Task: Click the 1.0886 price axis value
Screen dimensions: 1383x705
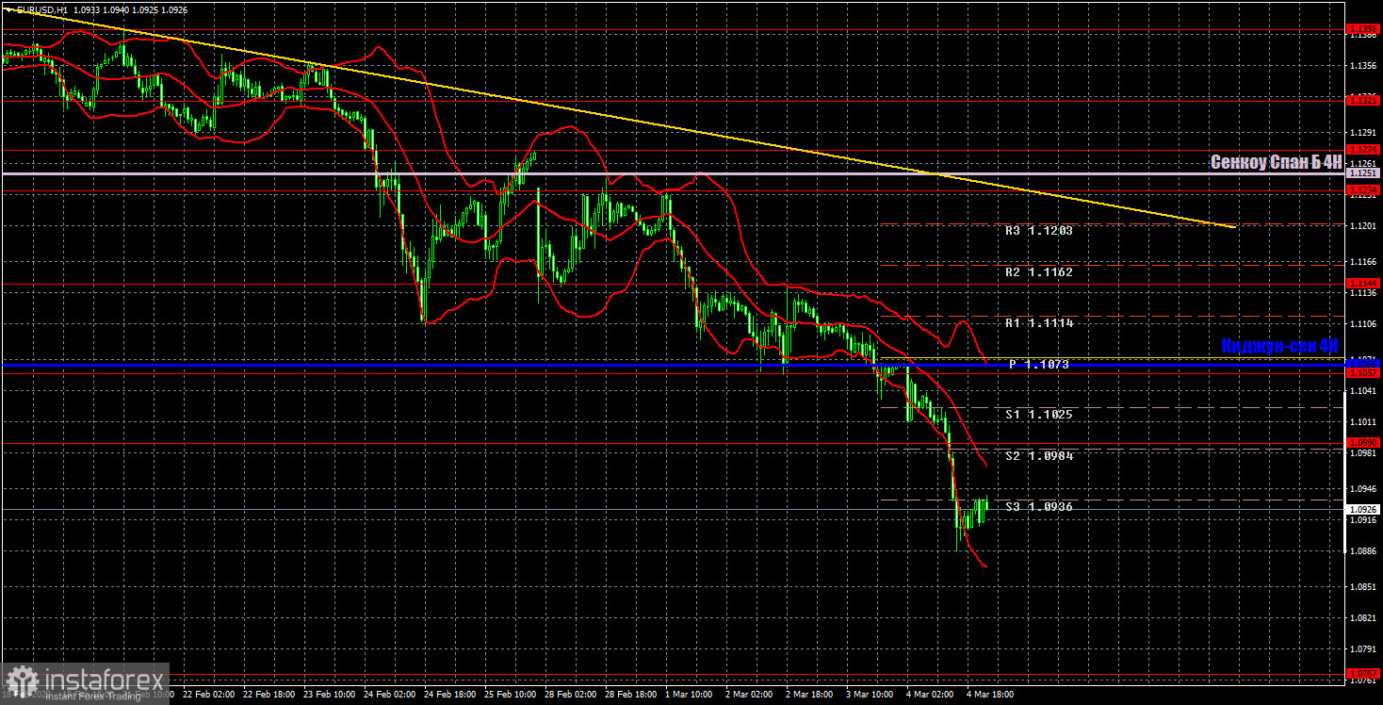Action: click(x=1364, y=551)
